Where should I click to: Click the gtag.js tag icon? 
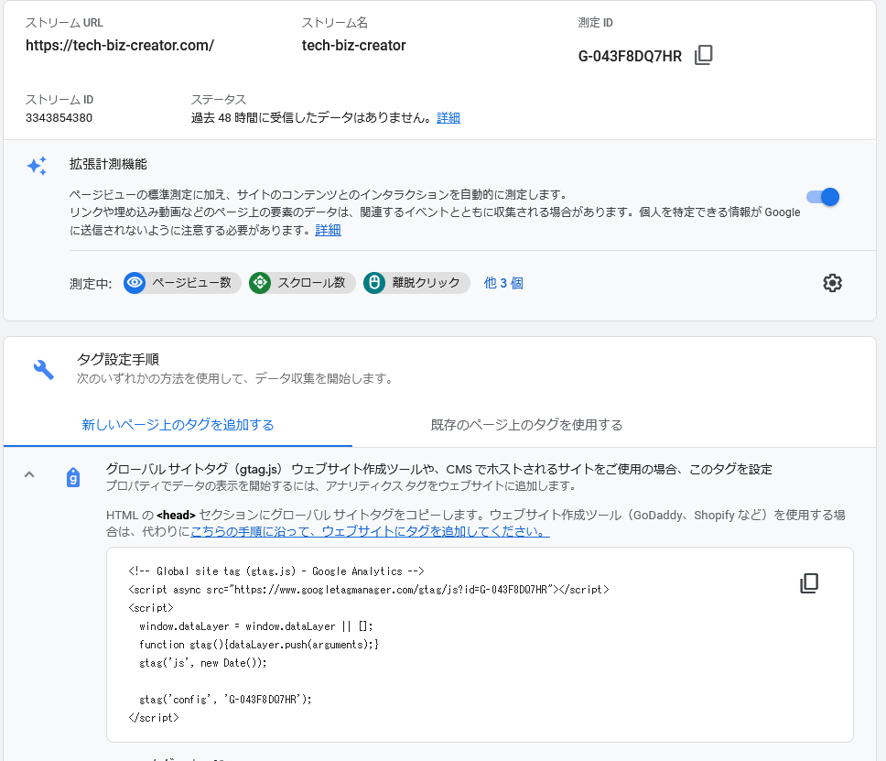point(73,477)
